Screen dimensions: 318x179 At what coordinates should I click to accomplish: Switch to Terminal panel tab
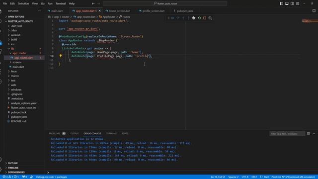[111, 134]
